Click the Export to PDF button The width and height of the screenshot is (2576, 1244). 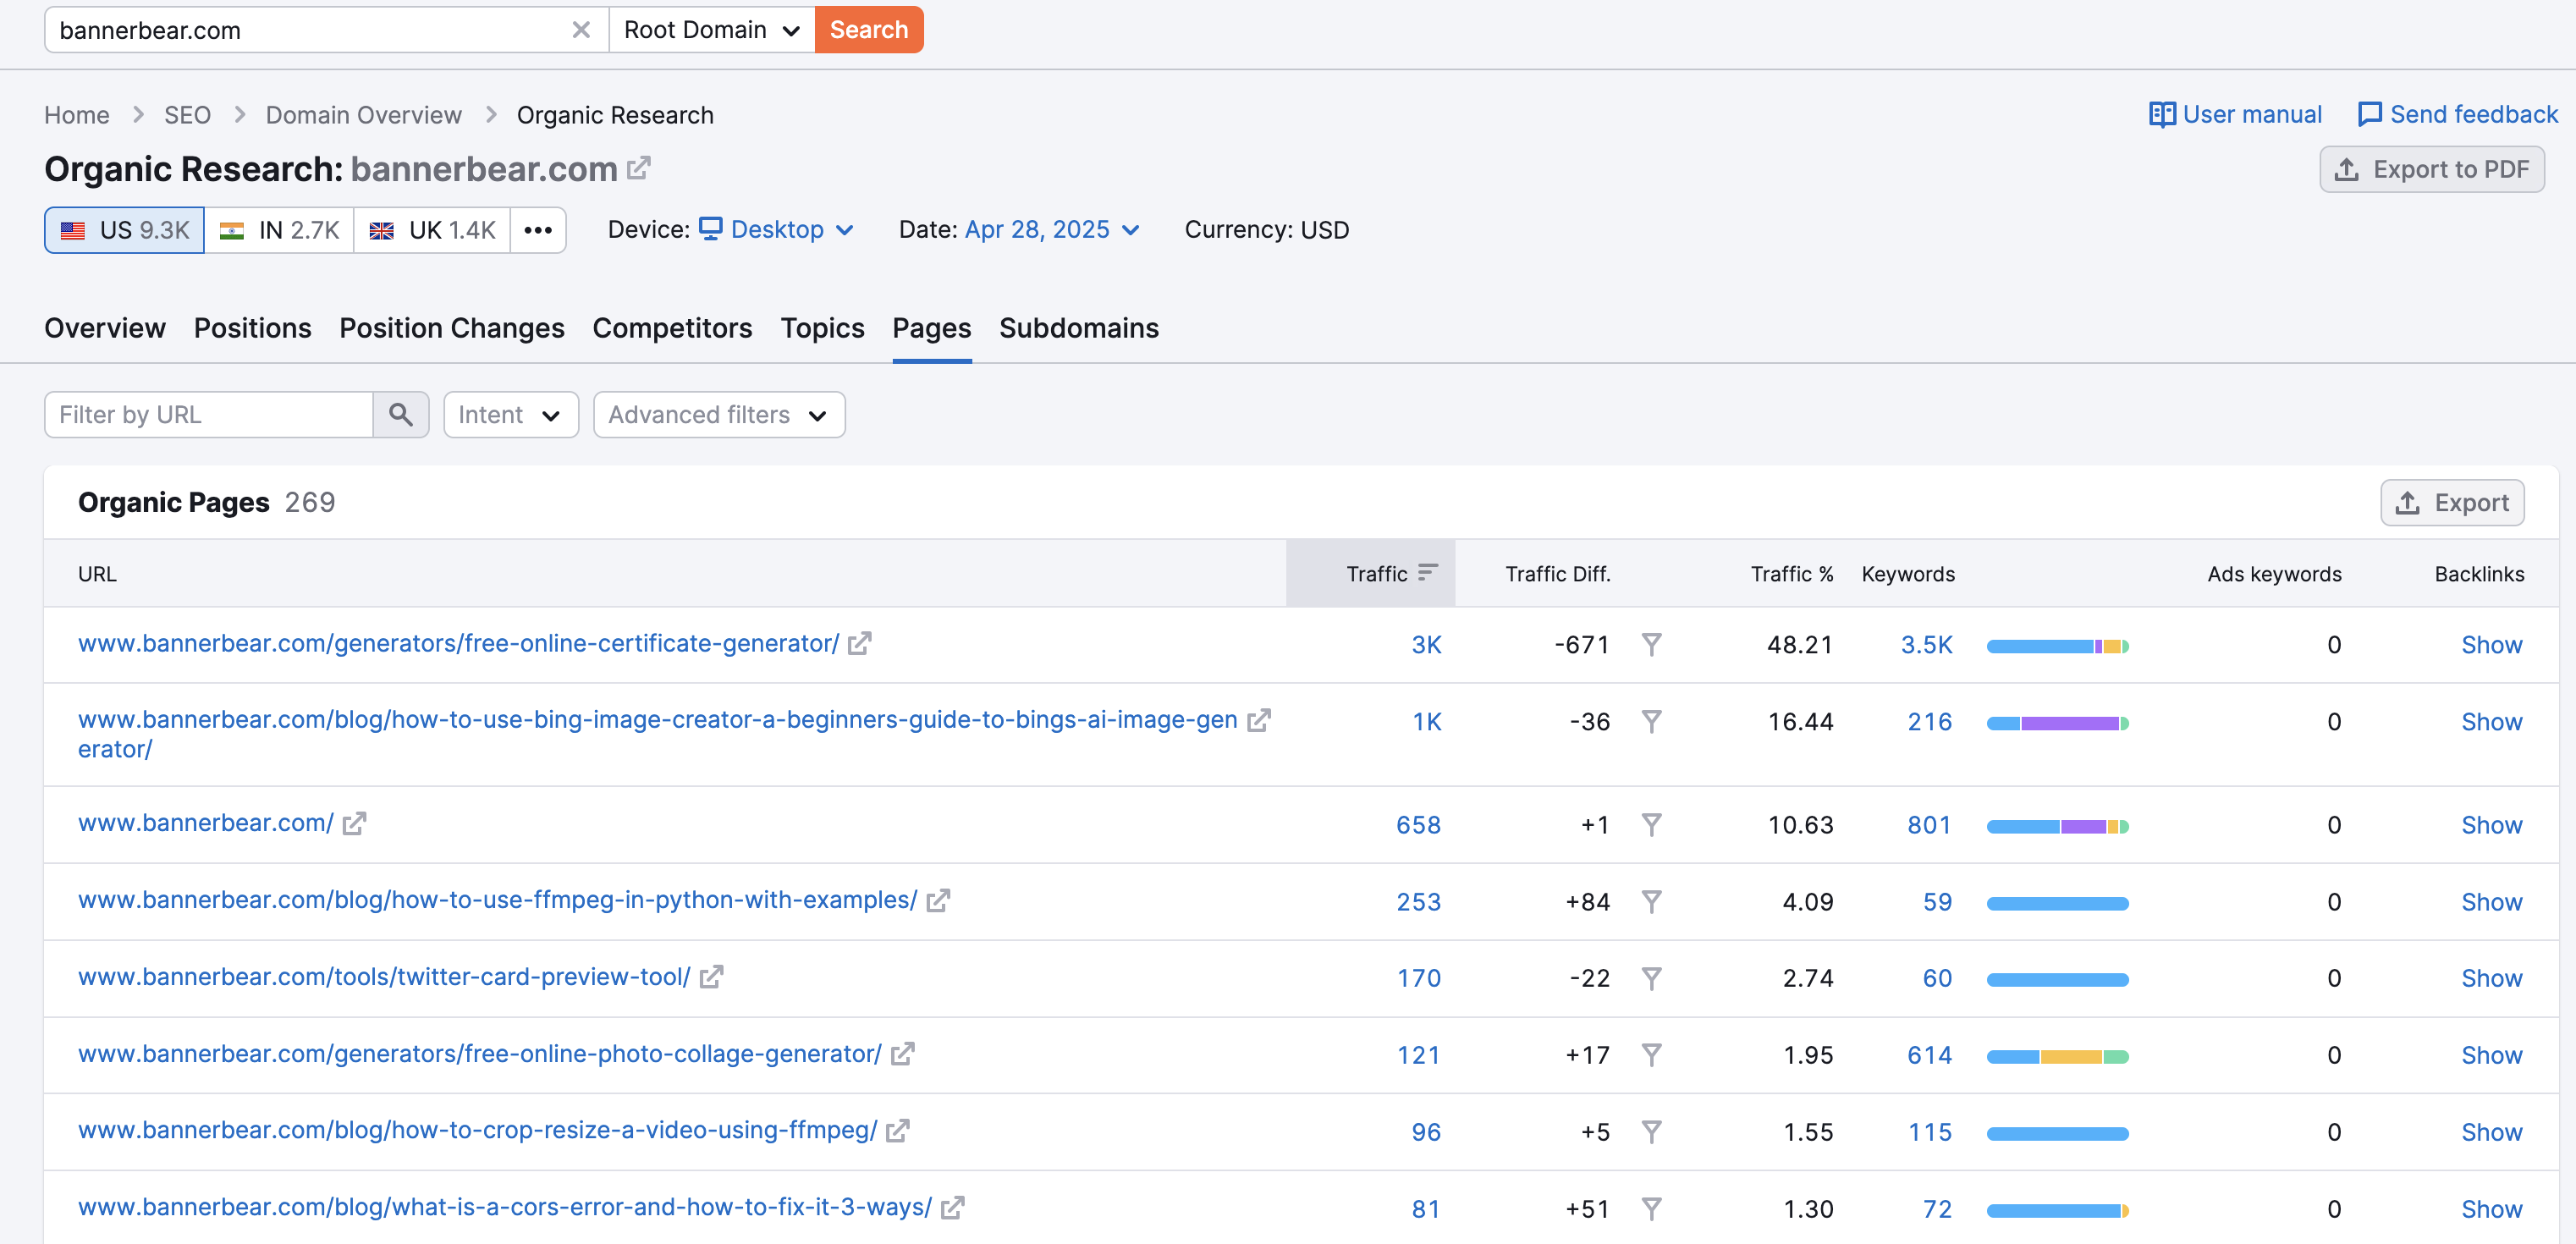(x=2431, y=169)
